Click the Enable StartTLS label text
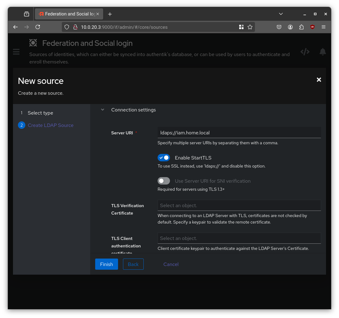The width and height of the screenshot is (339, 318). click(x=193, y=158)
